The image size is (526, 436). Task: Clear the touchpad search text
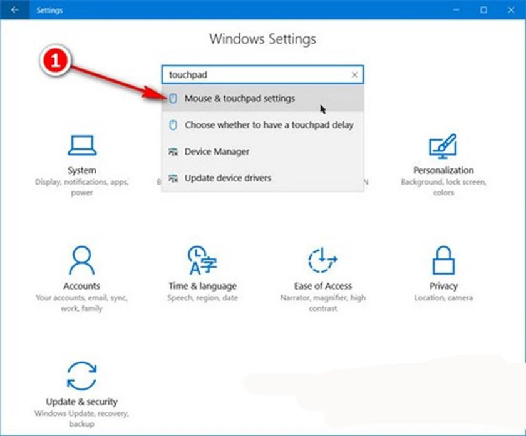pyautogui.click(x=354, y=74)
